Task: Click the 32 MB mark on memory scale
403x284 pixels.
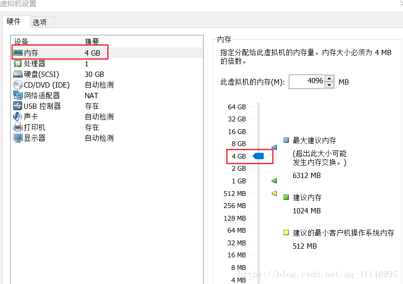Action: tap(237, 243)
